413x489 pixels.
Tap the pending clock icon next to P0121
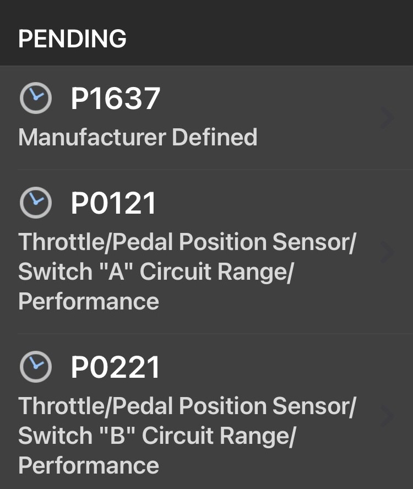point(35,203)
